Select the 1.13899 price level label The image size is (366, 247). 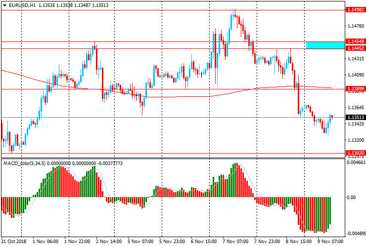[355, 89]
